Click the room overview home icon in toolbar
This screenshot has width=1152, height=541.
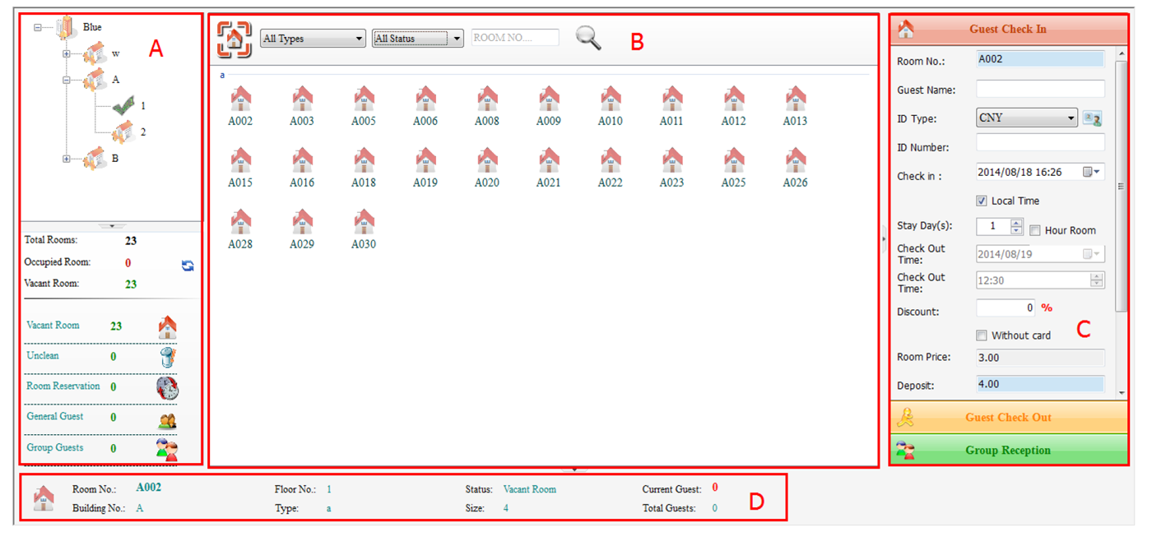pyautogui.click(x=235, y=38)
